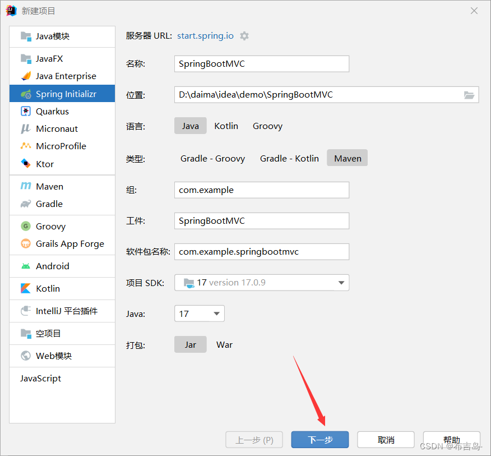Image resolution: width=491 pixels, height=456 pixels.
Task: Click the 下一步 (Next) button
Action: tap(319, 439)
